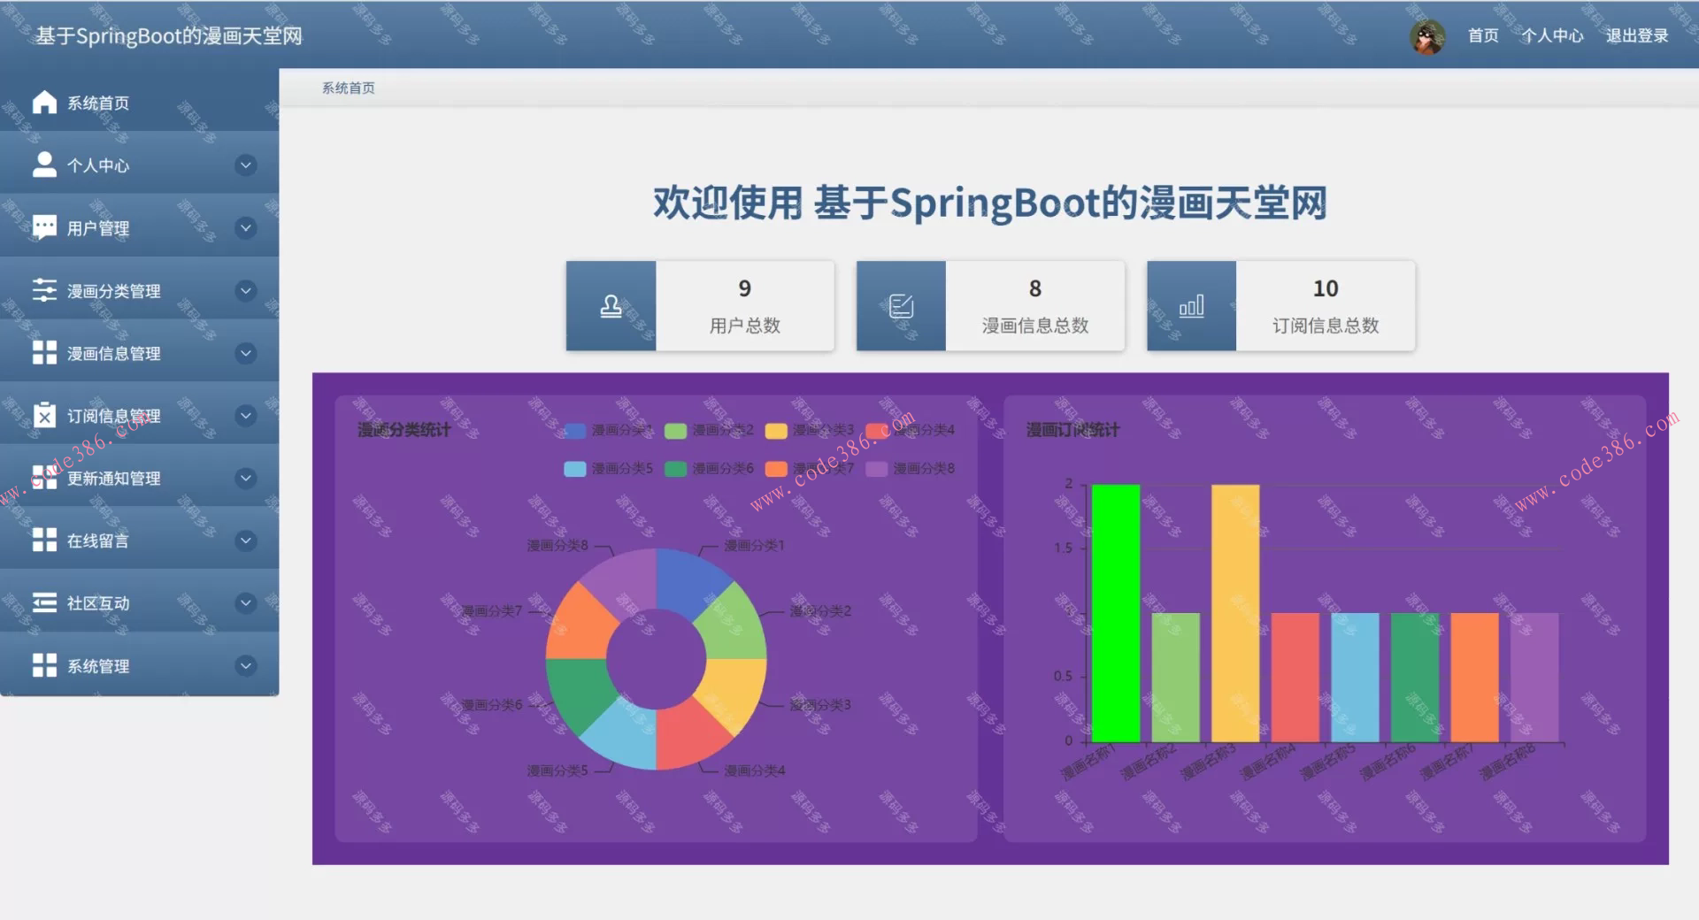Click the red 漫画名称4 bar

click(x=1295, y=677)
